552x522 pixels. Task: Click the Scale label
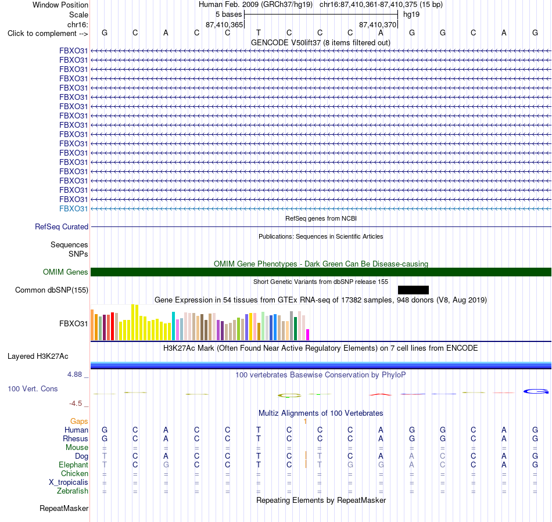78,15
